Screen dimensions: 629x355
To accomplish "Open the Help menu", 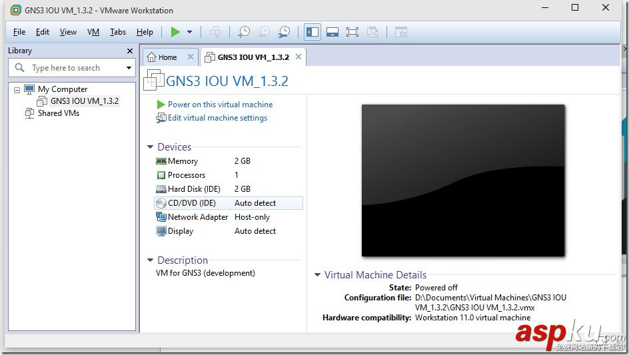I will 145,32.
